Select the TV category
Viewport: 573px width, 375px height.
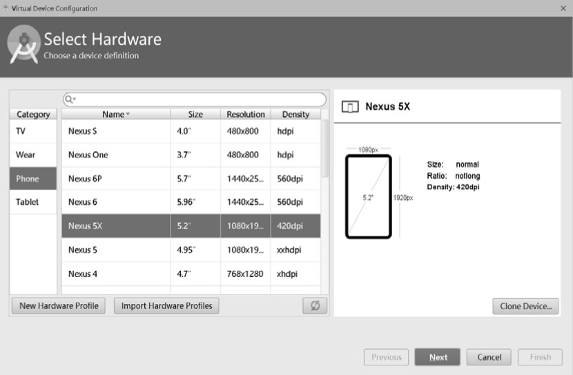(x=33, y=131)
